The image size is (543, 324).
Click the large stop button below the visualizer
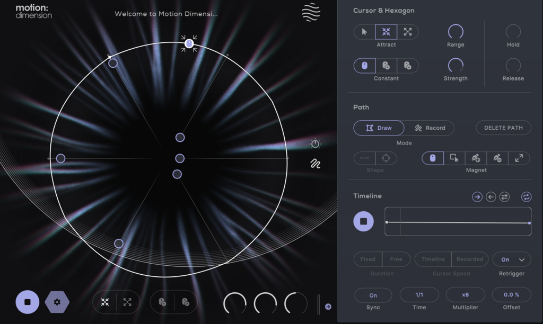(28, 302)
